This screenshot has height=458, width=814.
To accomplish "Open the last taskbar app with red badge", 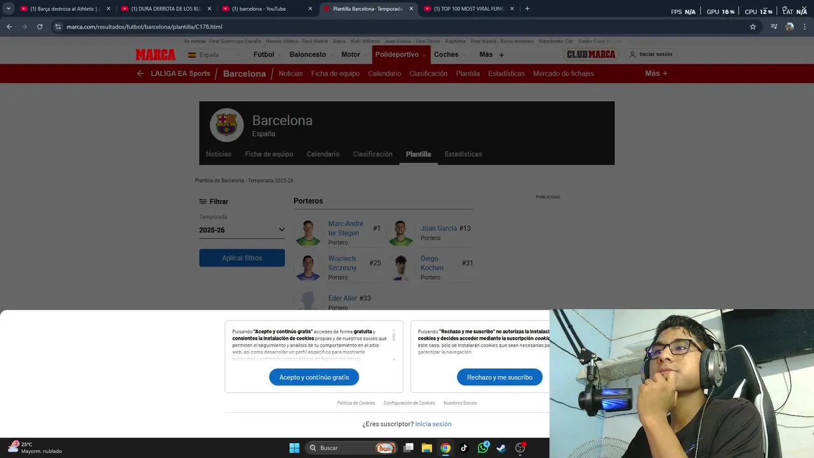I will (x=520, y=448).
